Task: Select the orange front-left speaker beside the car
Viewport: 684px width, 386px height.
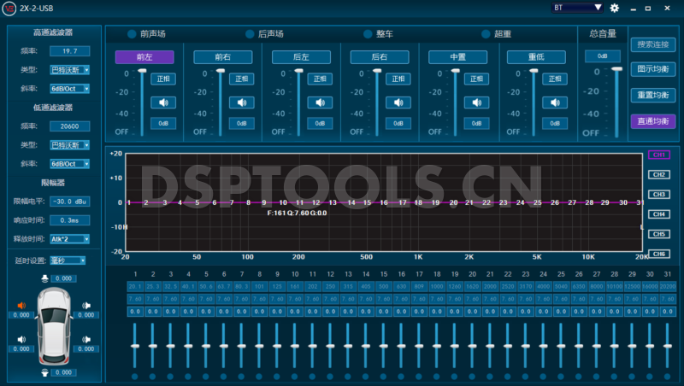Action: tap(21, 306)
